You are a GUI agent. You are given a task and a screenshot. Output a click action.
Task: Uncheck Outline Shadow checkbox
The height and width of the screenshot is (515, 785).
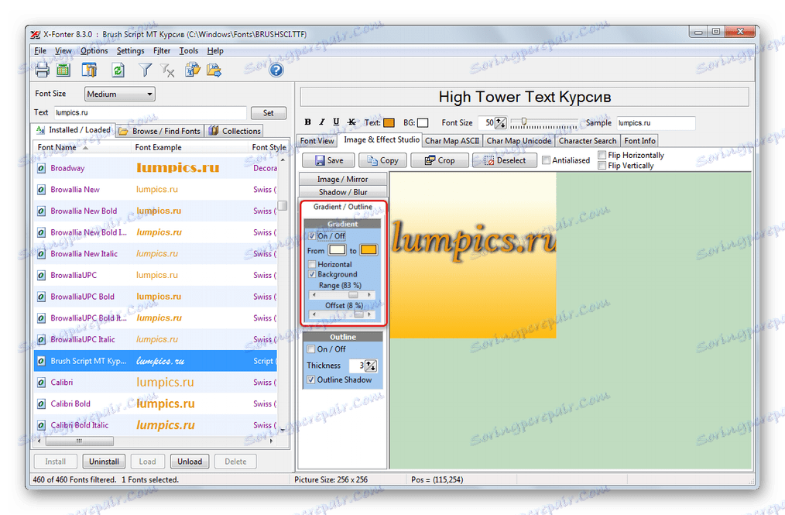point(311,379)
